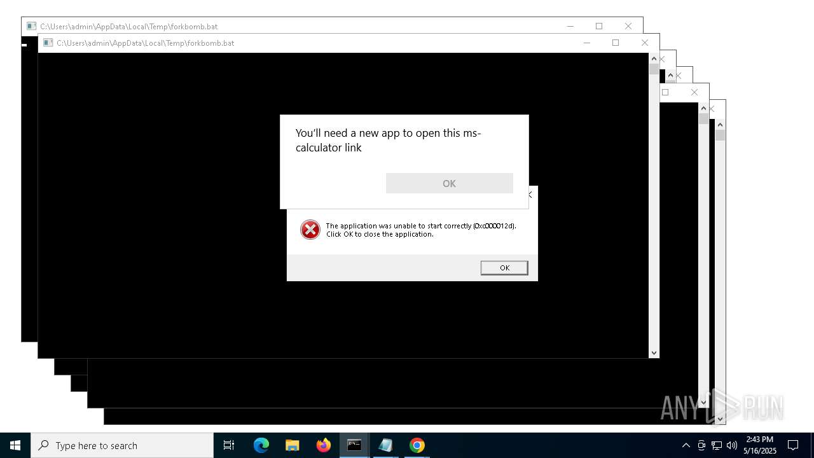Click the network tray icon
The height and width of the screenshot is (458, 814).
717,445
